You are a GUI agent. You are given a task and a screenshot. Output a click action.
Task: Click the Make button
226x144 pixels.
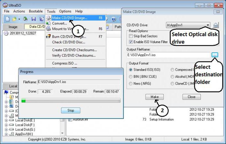tap(155, 97)
